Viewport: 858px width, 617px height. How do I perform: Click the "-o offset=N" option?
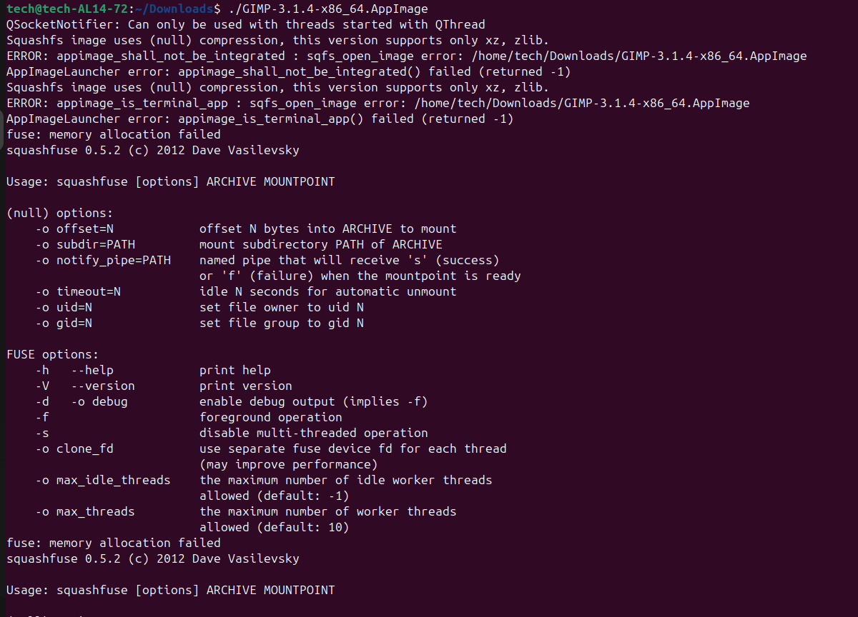(74, 229)
